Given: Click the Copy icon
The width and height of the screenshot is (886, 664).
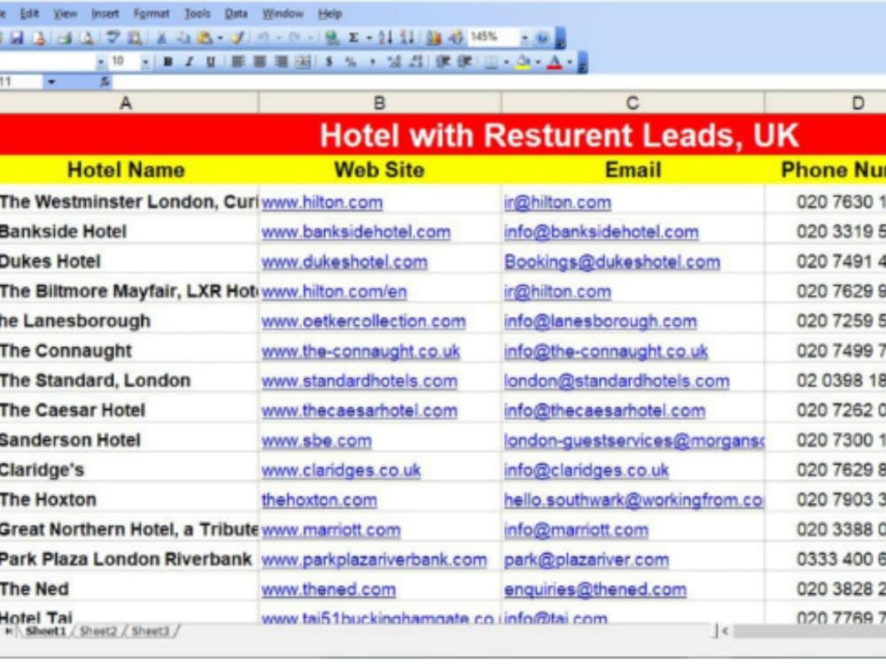Looking at the screenshot, I should [x=183, y=38].
